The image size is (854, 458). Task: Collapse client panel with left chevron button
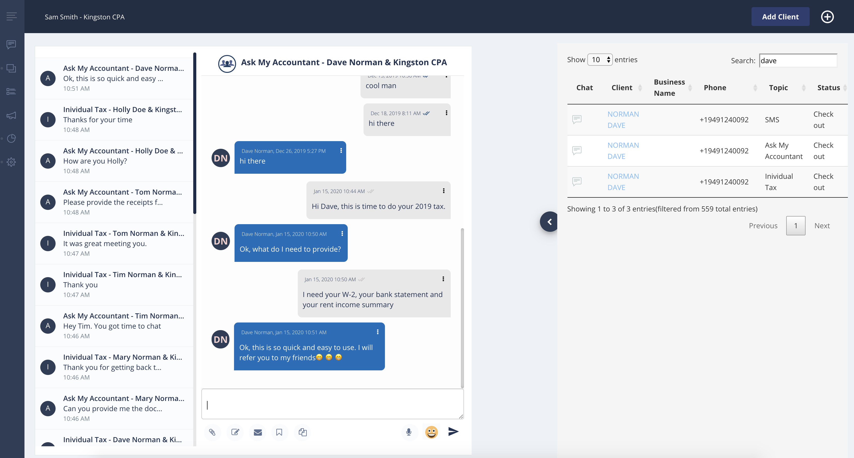(549, 222)
